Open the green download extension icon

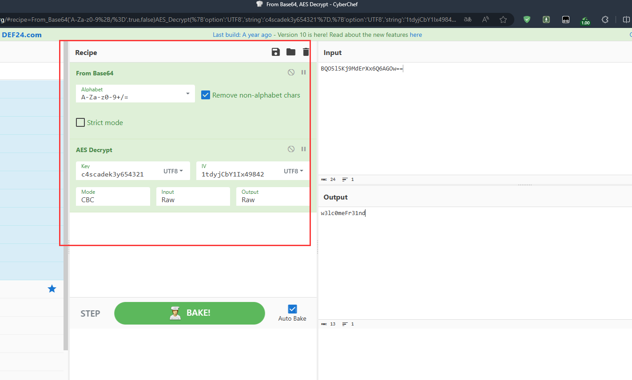pos(546,20)
